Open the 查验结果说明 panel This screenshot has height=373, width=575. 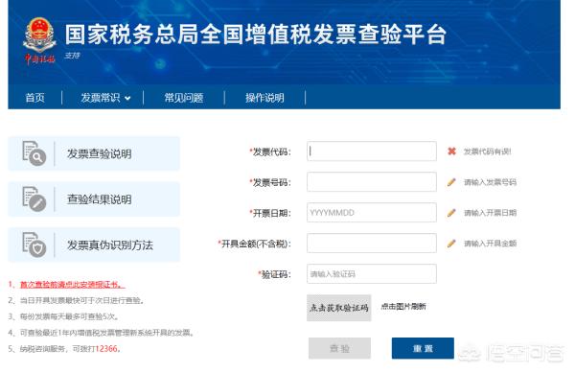pyautogui.click(x=94, y=199)
